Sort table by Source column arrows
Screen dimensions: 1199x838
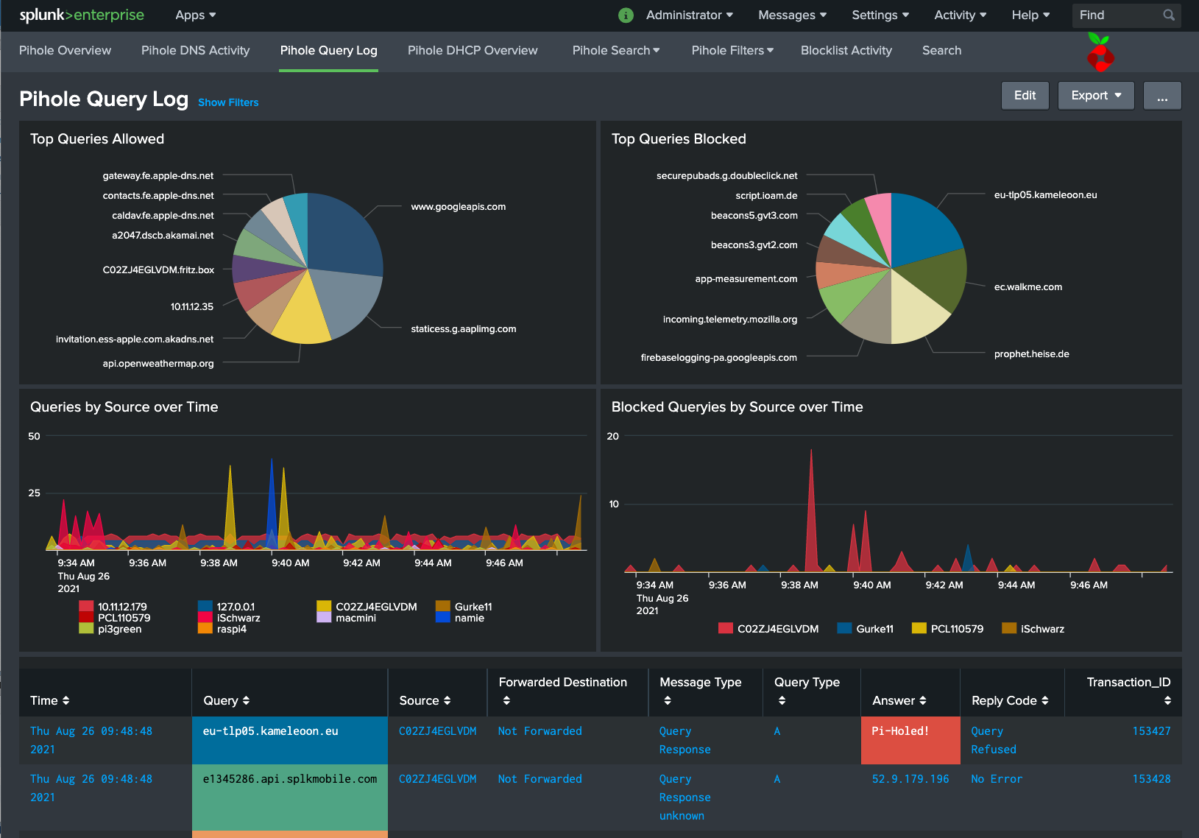(447, 700)
